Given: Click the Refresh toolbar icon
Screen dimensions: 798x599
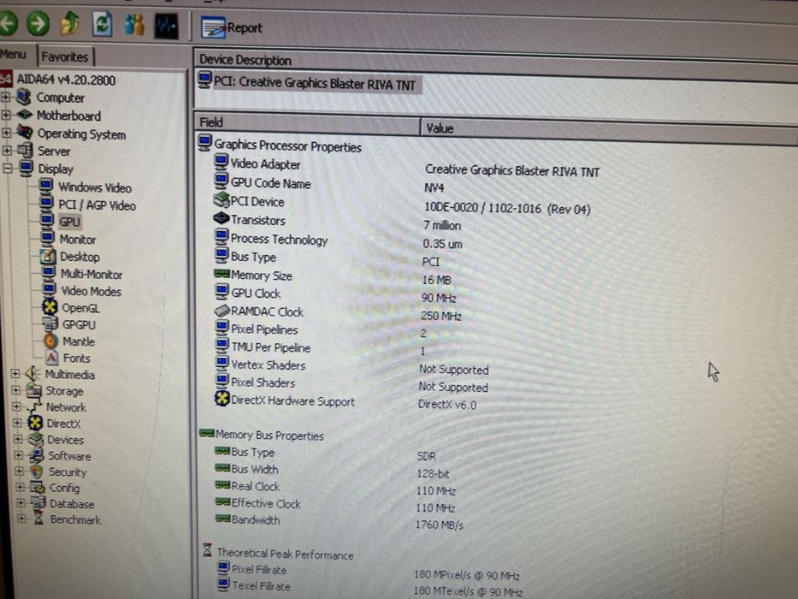Looking at the screenshot, I should [102, 24].
